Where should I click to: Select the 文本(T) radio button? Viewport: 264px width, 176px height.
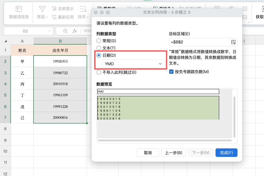99,48
